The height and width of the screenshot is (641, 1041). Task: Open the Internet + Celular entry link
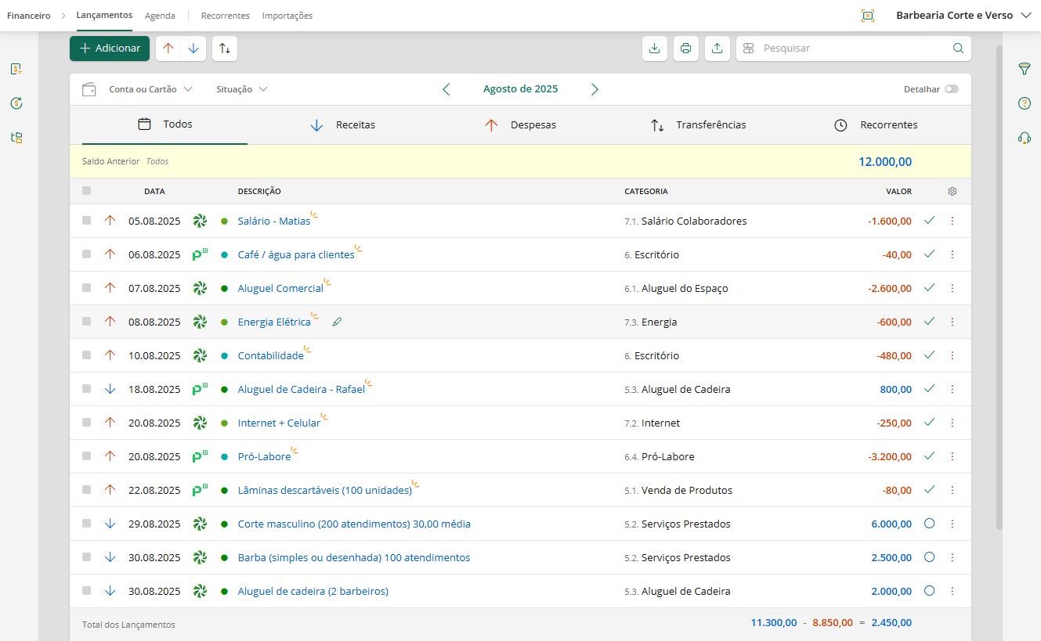[279, 423]
